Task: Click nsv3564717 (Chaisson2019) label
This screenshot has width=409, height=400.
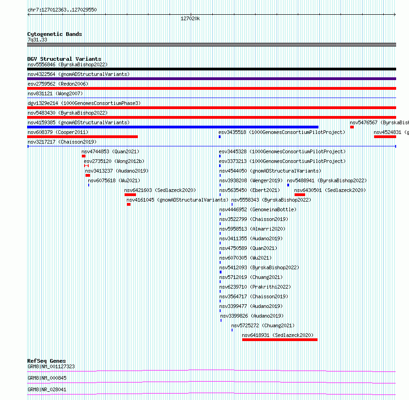Action: pos(254,296)
